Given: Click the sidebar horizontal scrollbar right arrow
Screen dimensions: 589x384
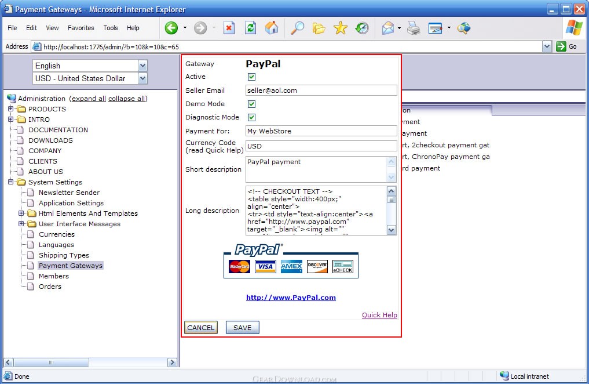Looking at the screenshot, I should [172, 363].
